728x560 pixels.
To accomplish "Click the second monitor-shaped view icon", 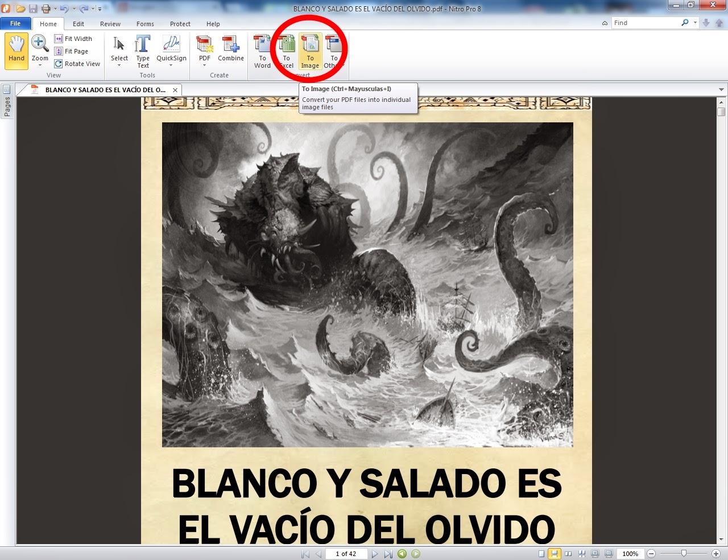I will (x=609, y=554).
